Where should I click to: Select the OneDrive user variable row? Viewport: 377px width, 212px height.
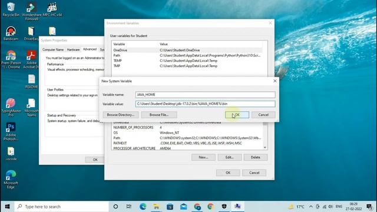(x=187, y=50)
